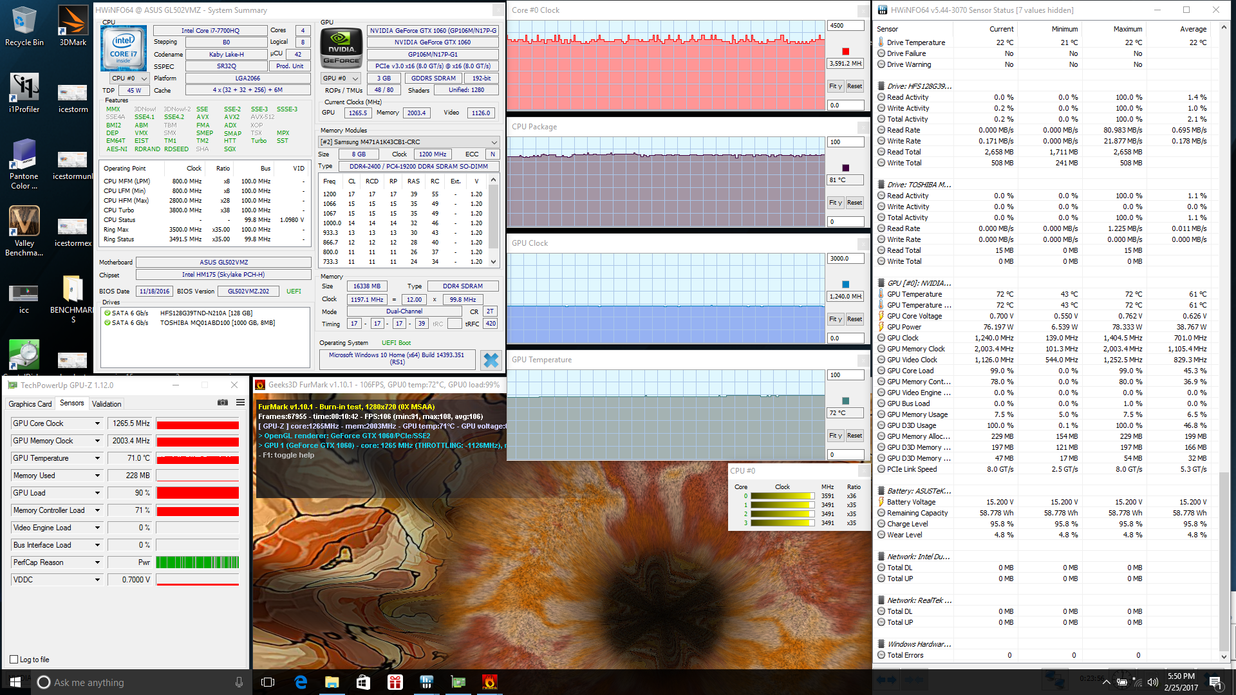Click the GPU-Z screenshot camera icon
The width and height of the screenshot is (1236, 695).
(223, 403)
